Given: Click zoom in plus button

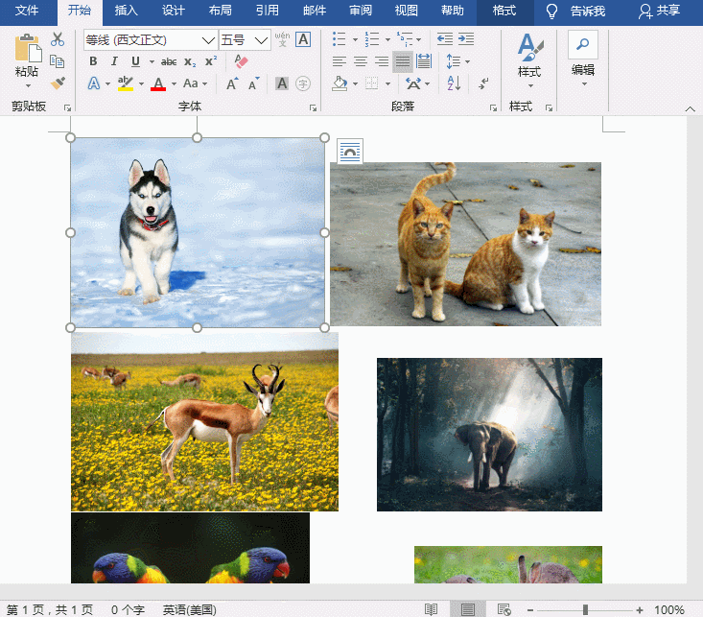Looking at the screenshot, I should tap(640, 610).
